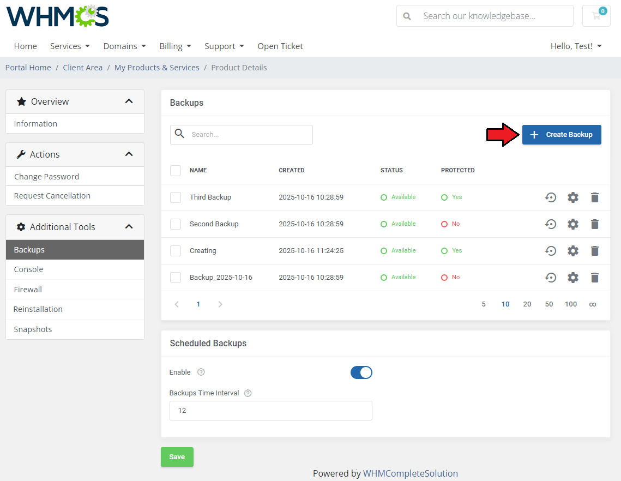Open gear settings for the Creating backup
Viewport: 621px width, 481px height.
573,250
